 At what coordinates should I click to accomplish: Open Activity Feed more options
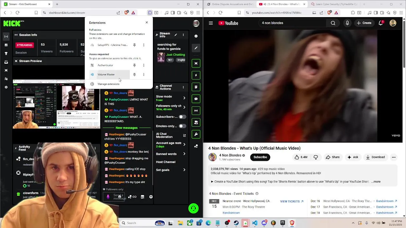click(x=95, y=148)
